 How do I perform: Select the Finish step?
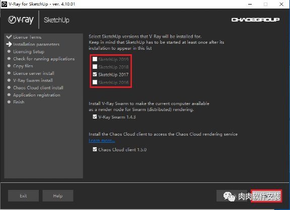click(19, 102)
